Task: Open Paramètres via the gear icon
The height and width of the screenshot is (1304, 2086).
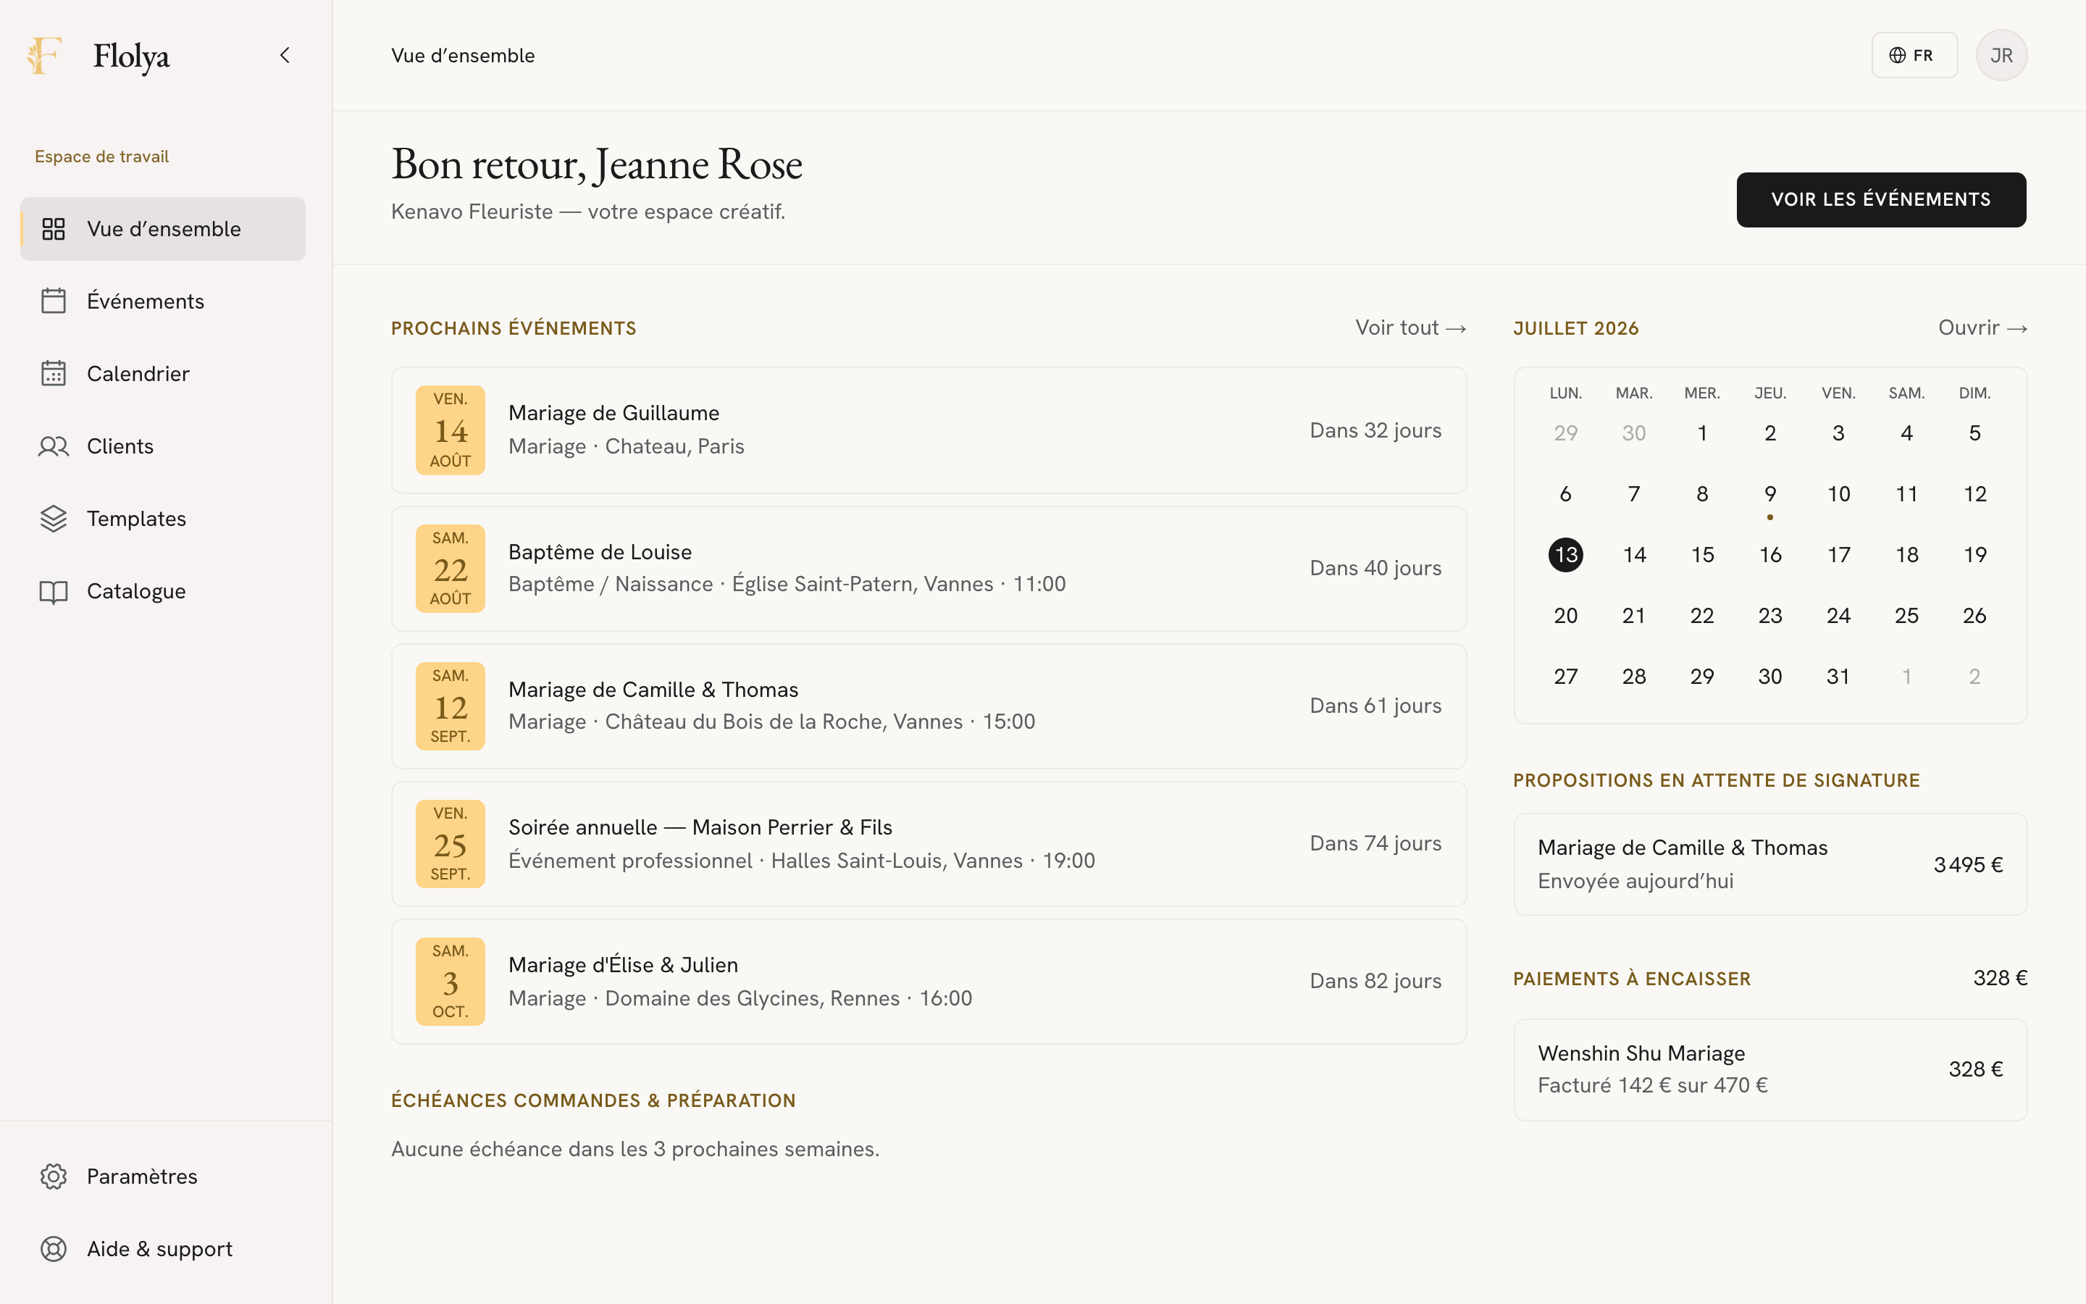Action: [54, 1176]
